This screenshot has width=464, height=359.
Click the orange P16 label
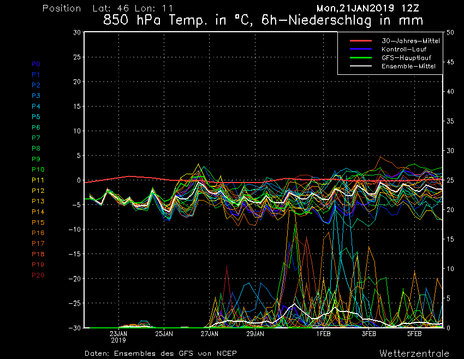click(38, 233)
